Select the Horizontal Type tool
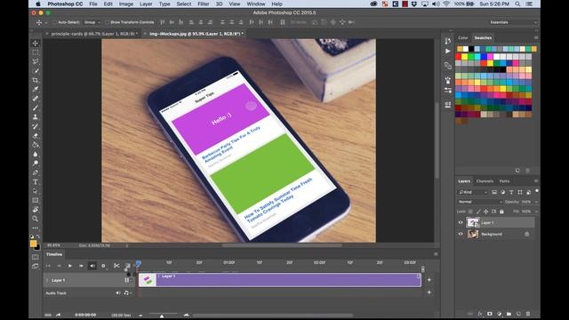Image resolution: width=569 pixels, height=320 pixels. [36, 181]
